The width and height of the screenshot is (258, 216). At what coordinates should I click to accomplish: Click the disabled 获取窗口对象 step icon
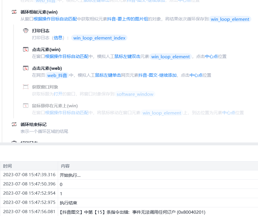[x=26, y=87]
